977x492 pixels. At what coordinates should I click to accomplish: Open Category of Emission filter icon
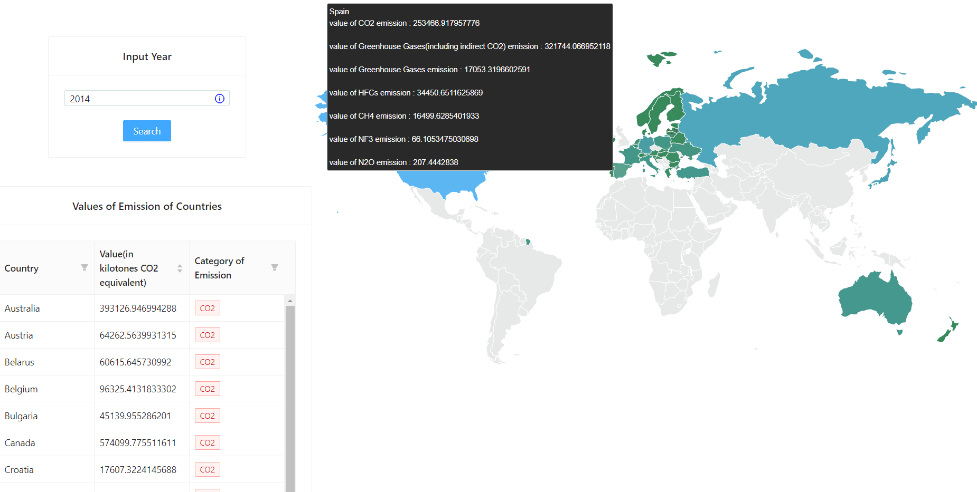coord(275,267)
